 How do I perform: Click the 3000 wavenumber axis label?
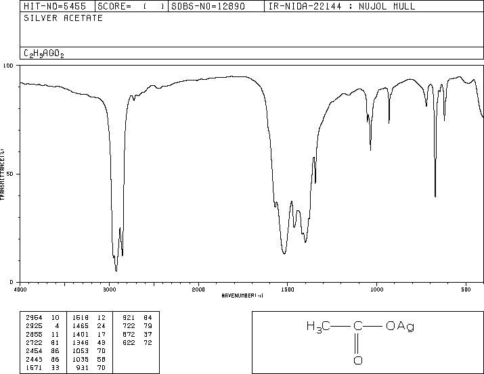click(x=109, y=289)
